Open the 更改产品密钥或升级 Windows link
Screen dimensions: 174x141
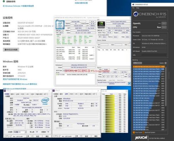coord(15,79)
